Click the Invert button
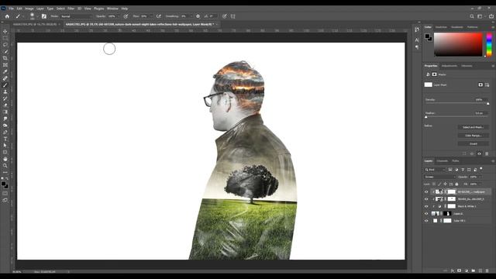 tap(474, 143)
